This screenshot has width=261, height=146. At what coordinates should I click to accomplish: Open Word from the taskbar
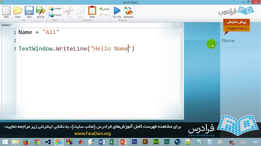click(x=102, y=142)
